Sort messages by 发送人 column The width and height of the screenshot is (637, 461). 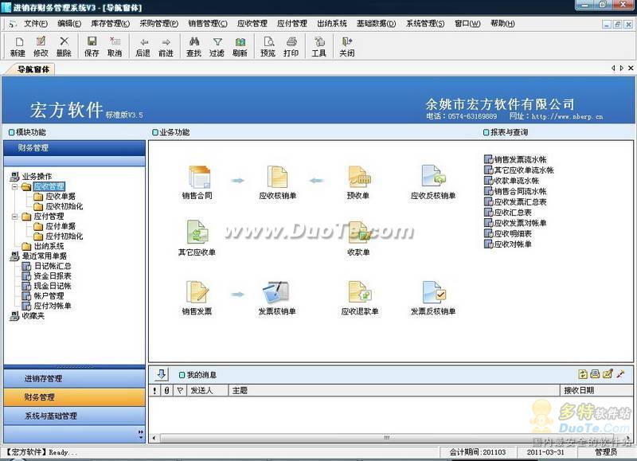[208, 390]
